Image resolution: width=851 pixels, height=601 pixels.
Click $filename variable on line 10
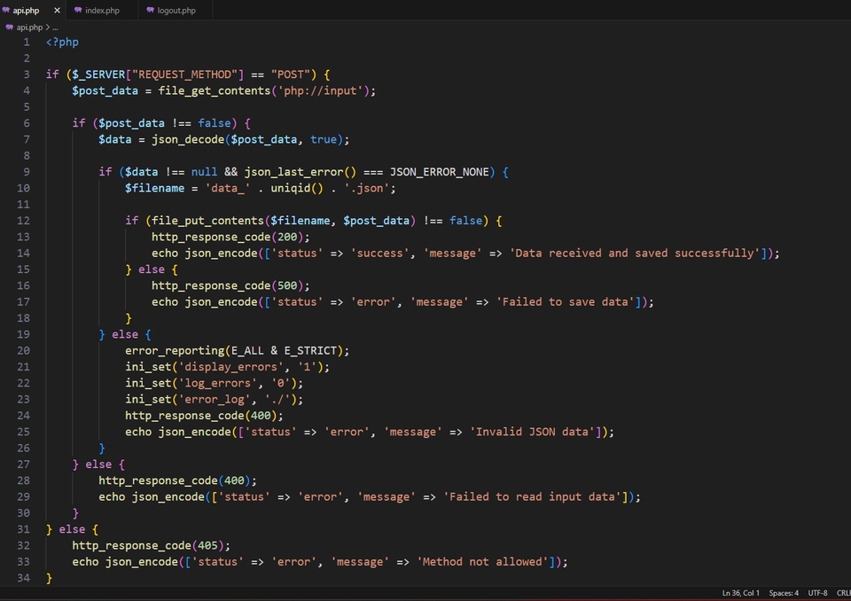point(154,189)
